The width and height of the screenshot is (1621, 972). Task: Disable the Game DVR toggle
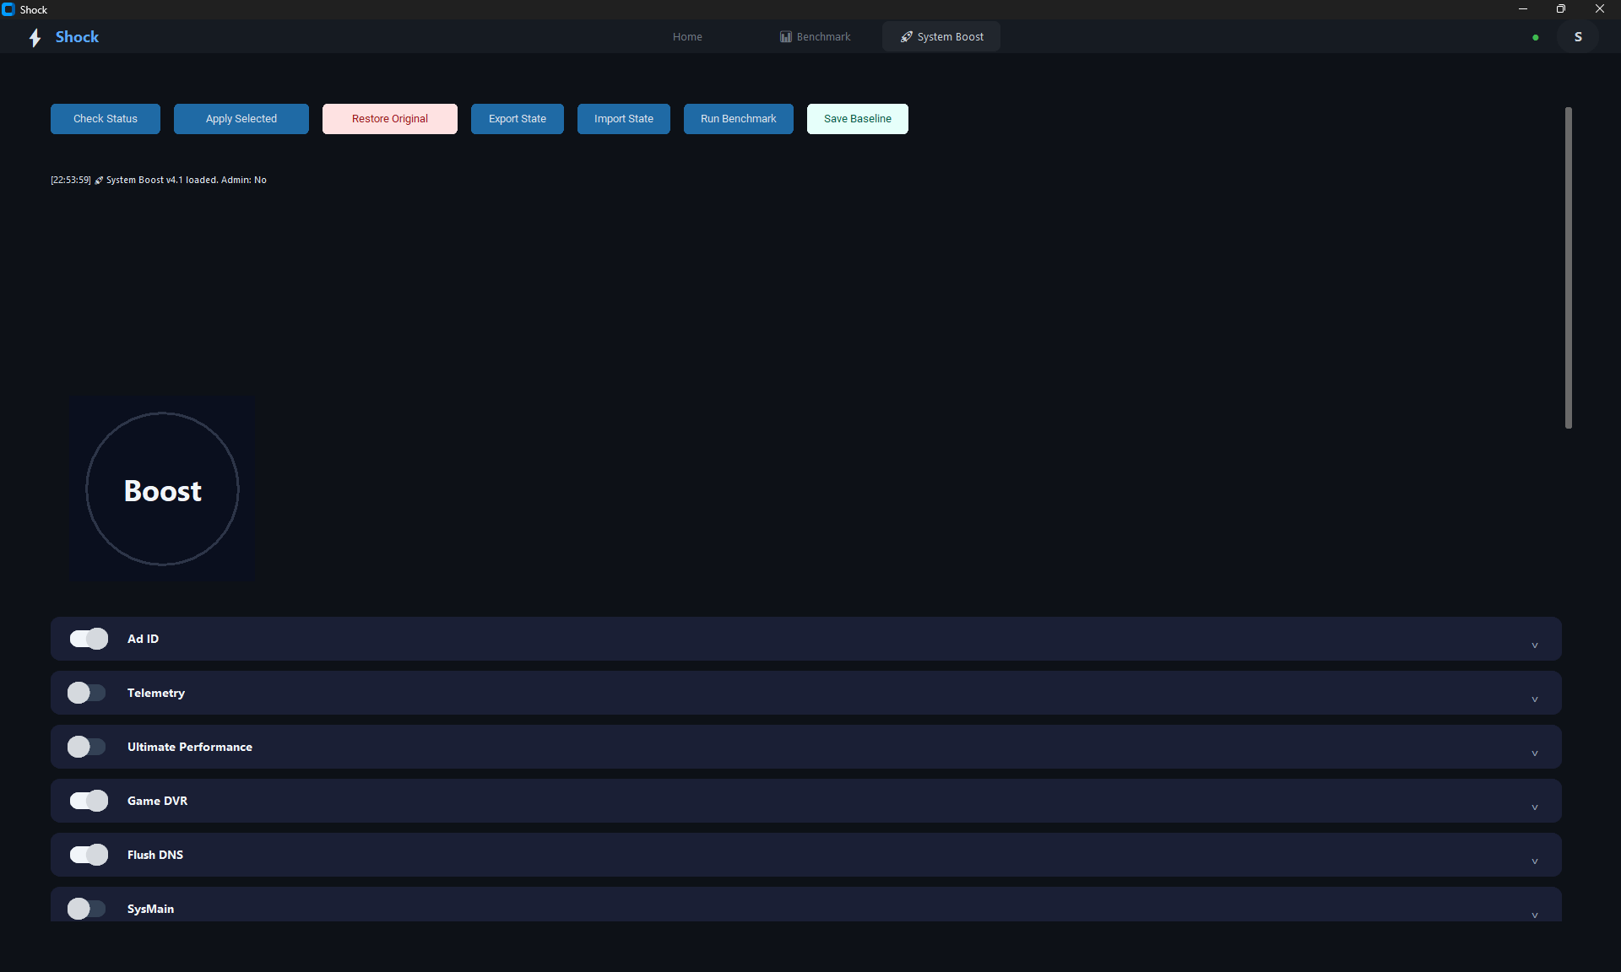(89, 801)
